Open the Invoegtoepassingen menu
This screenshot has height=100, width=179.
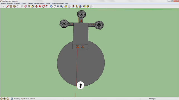(x=58, y=3)
